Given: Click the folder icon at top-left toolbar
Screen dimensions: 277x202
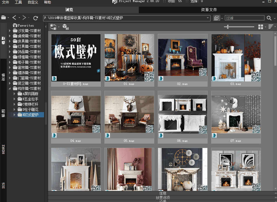Looking at the screenshot, I should 3,18.
